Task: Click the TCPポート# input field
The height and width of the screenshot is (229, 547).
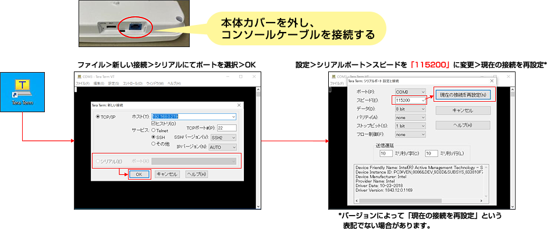Action: pos(227,128)
